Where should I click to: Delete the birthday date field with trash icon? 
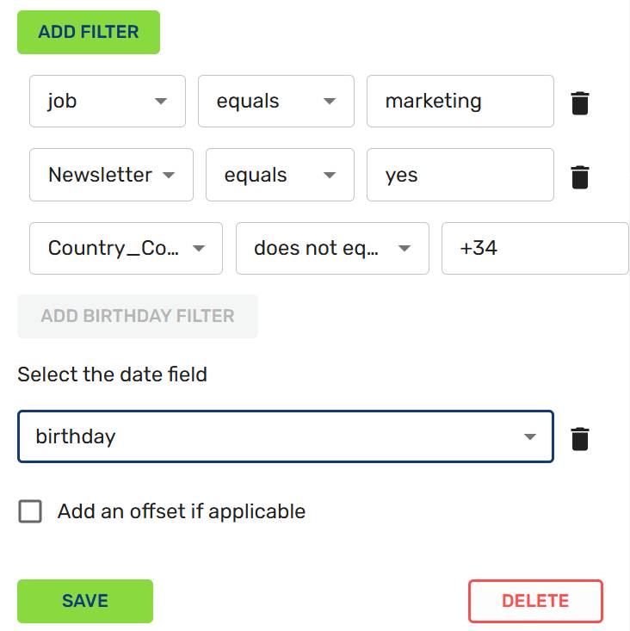pos(580,439)
